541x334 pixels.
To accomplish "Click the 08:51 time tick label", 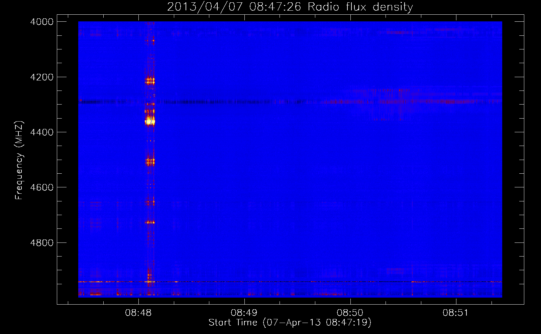I will pyautogui.click(x=456, y=313).
